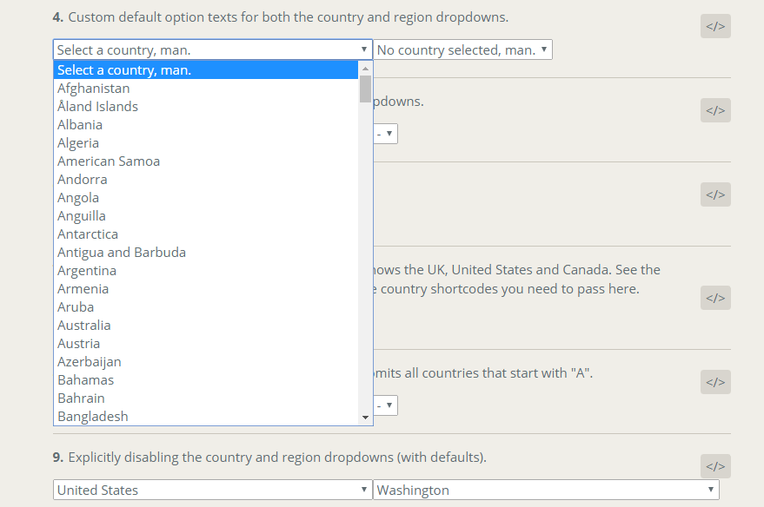Open the No country selected, man dropdown

click(462, 49)
